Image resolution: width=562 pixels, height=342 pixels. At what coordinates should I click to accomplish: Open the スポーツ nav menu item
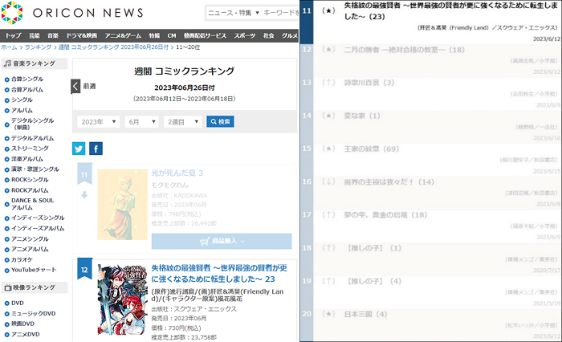(245, 35)
